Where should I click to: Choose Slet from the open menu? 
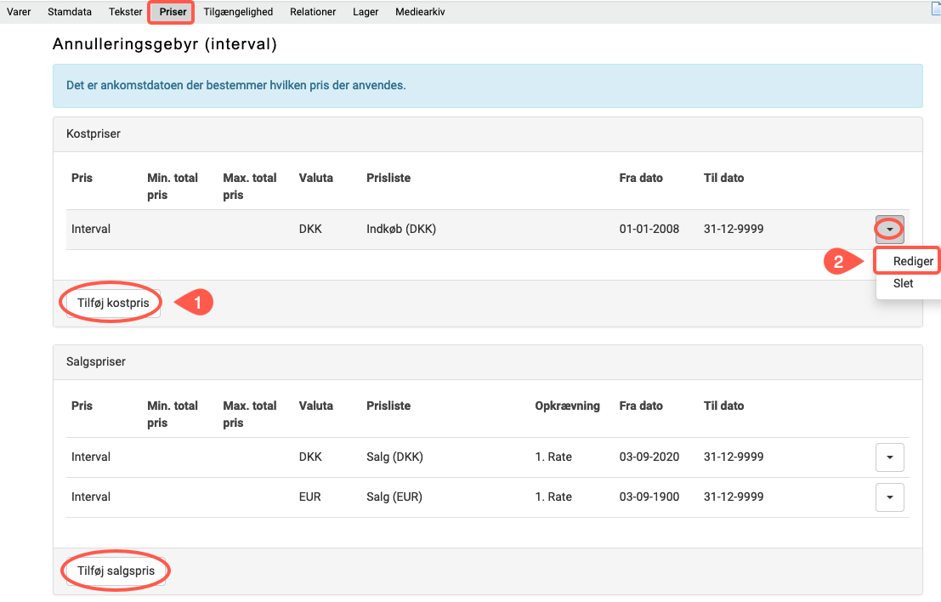(904, 283)
